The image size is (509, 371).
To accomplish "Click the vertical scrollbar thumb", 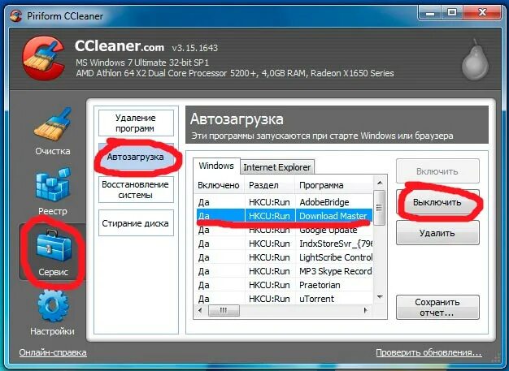I will point(379,208).
